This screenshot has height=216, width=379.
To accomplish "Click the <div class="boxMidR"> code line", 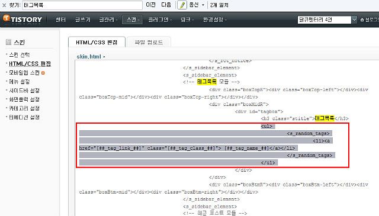I will coord(239,104).
